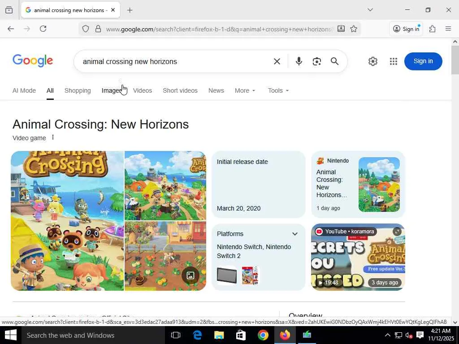Bookmark this page with the star
The height and width of the screenshot is (344, 459).
354,29
